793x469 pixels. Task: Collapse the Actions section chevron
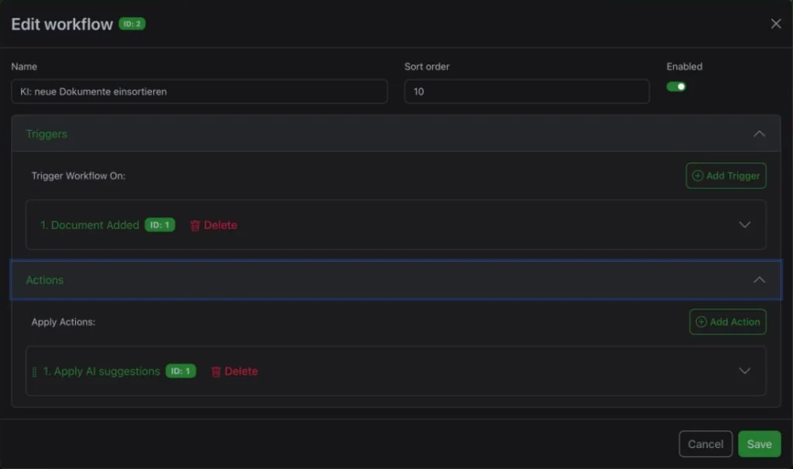(x=759, y=280)
